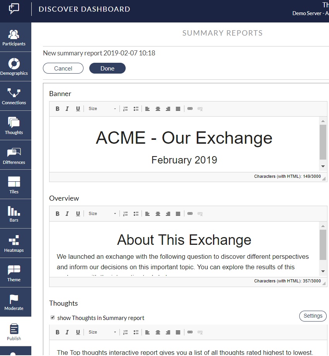The height and width of the screenshot is (356, 329).
Task: Open the Bars view in sidebar
Action: tap(15, 214)
